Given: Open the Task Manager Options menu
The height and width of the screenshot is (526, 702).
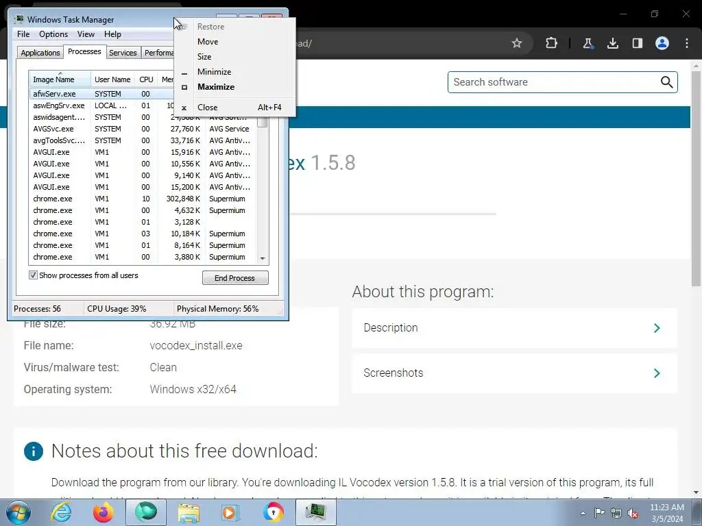Looking at the screenshot, I should pyautogui.click(x=53, y=34).
